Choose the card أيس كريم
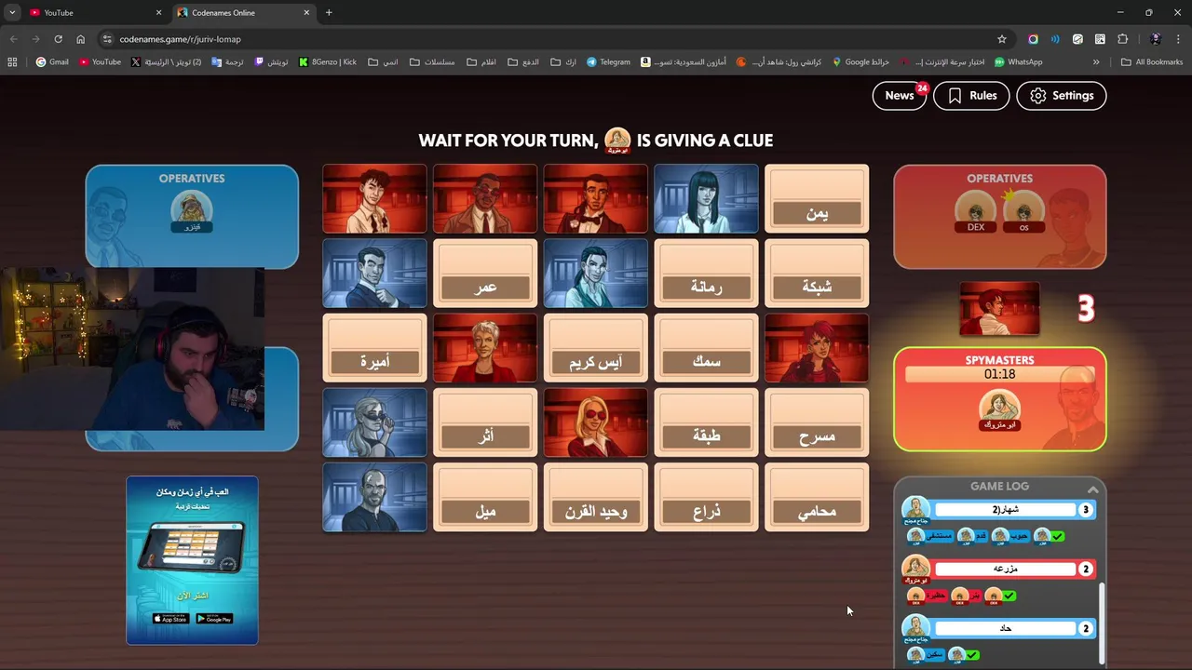 (x=596, y=348)
